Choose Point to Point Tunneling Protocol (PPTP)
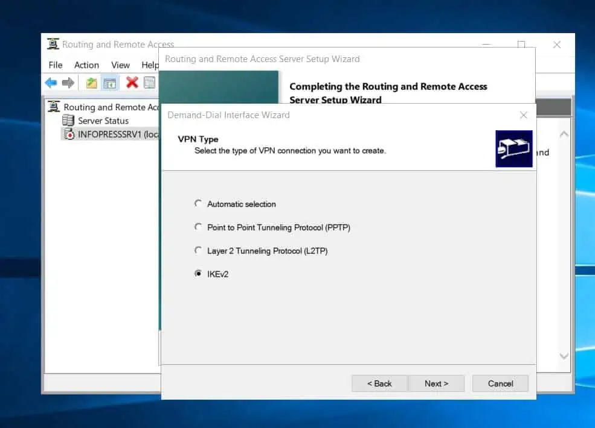This screenshot has height=428, width=595. [x=198, y=227]
